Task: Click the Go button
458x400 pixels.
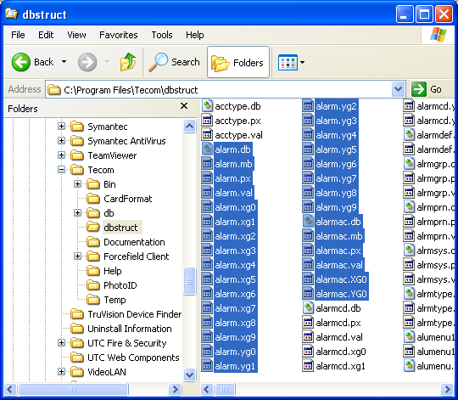Action: click(427, 89)
